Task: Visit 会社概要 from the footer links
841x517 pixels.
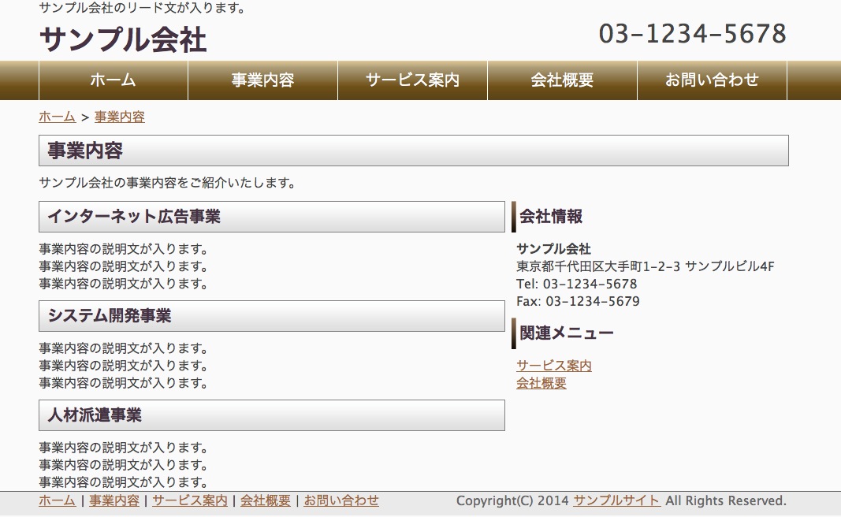Action: [266, 500]
